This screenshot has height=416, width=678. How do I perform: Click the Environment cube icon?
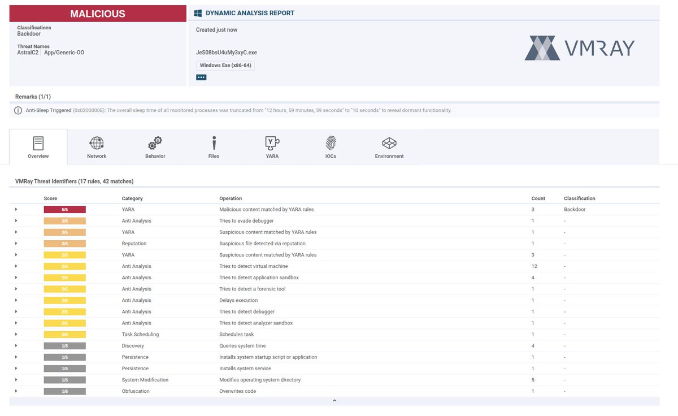(x=389, y=142)
